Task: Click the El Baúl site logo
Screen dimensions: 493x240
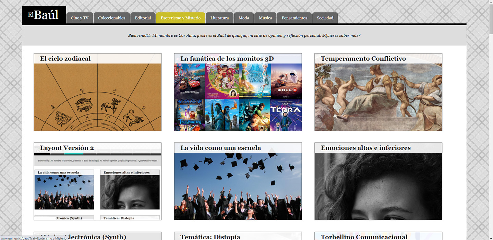Action: (x=44, y=15)
